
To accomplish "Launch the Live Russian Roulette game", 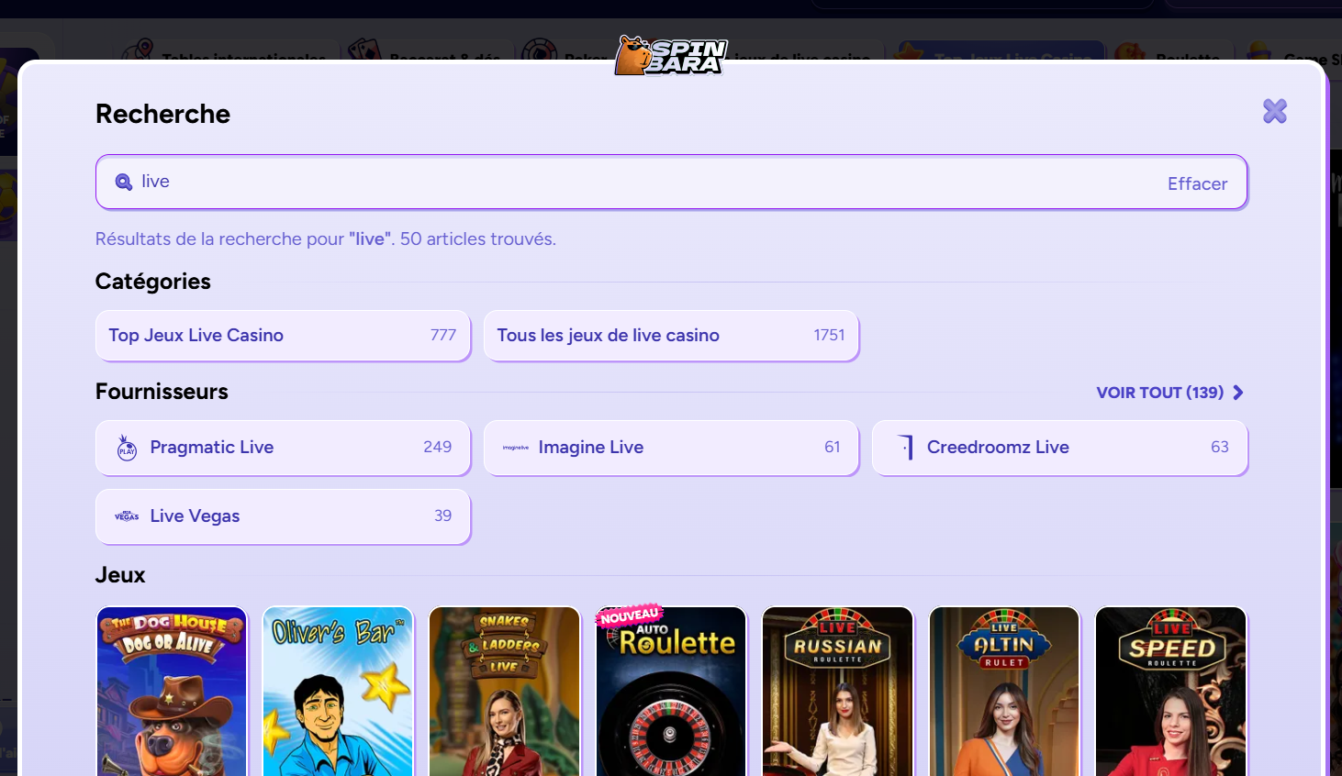I will coord(837,692).
